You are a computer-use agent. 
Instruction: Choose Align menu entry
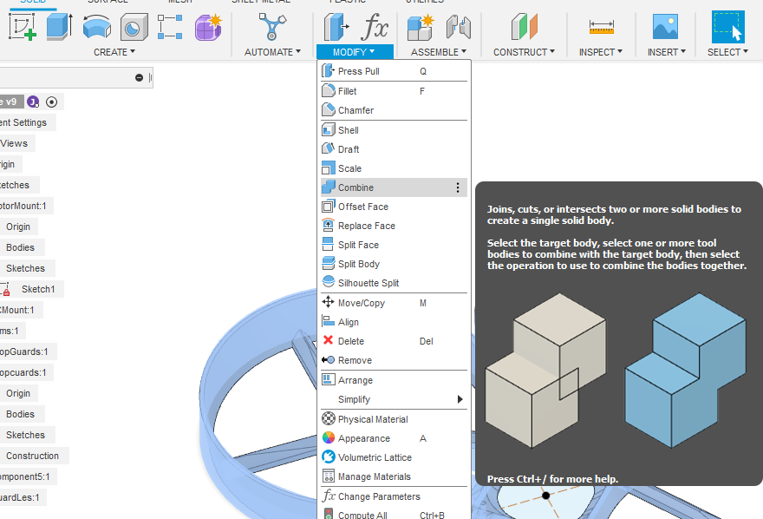395,322
